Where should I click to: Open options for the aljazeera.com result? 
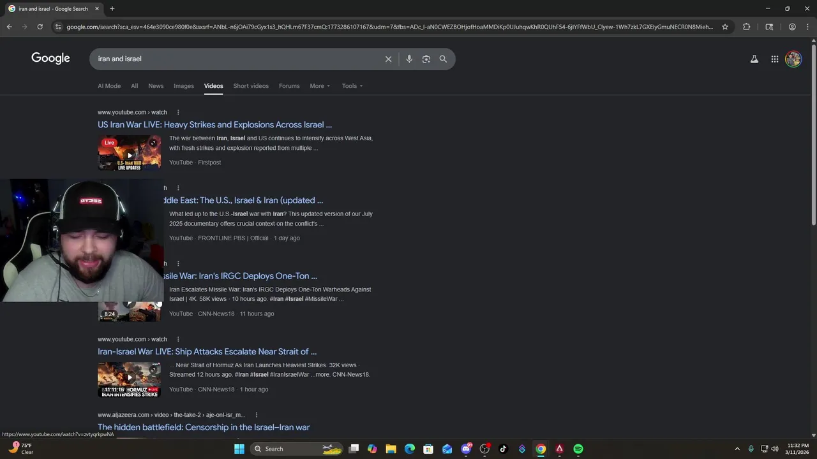tap(257, 415)
